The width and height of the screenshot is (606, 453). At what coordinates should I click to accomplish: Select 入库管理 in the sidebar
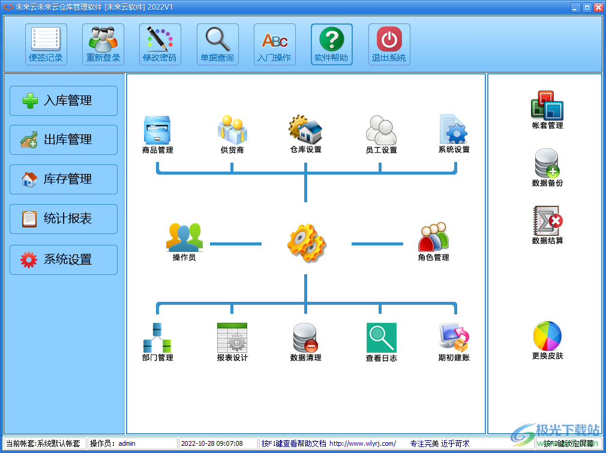(x=64, y=101)
